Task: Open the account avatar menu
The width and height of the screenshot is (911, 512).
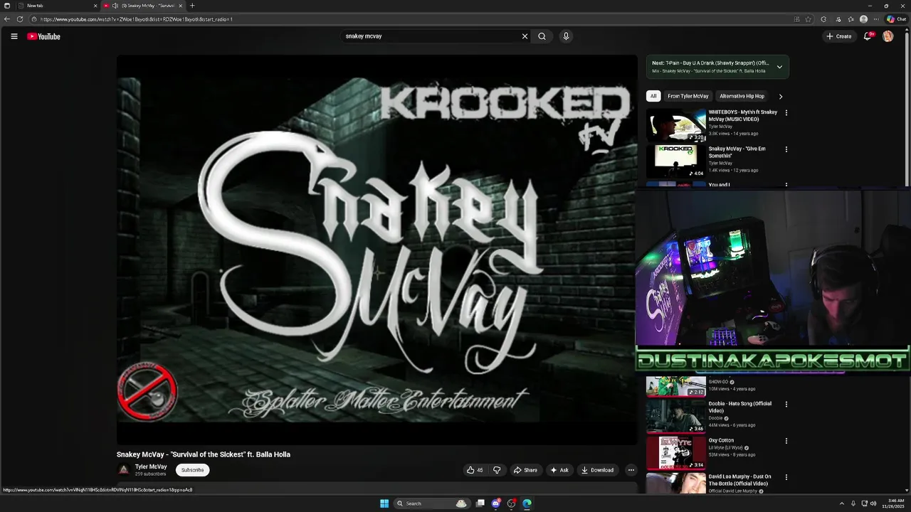Action: point(888,36)
